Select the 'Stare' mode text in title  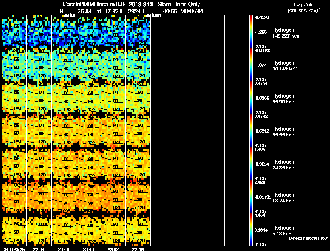164,5
